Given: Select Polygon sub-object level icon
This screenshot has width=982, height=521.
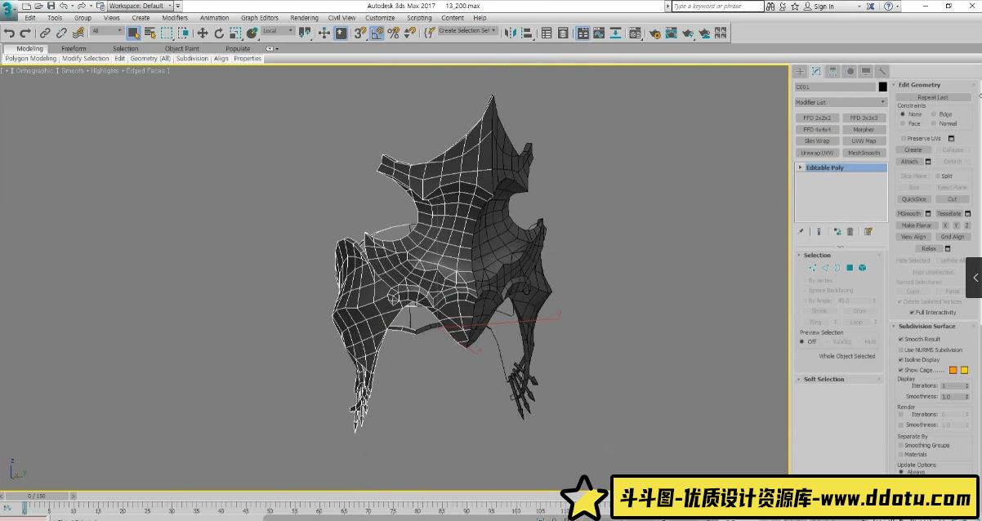Looking at the screenshot, I should (850, 267).
